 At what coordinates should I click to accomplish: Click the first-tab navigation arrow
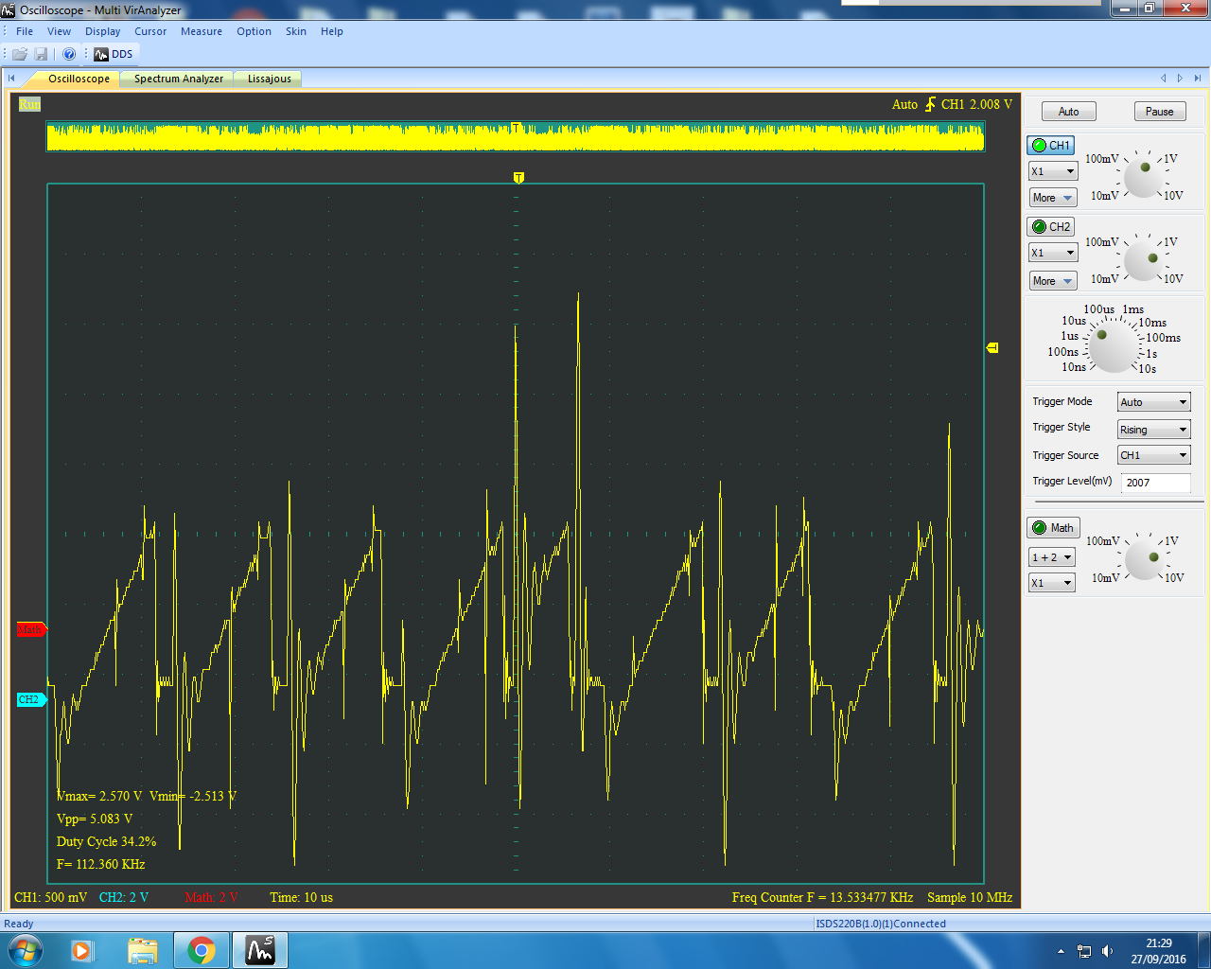tap(11, 79)
